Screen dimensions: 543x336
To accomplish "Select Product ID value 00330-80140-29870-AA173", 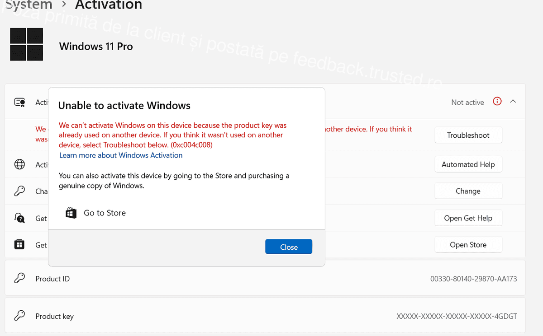I will coord(474,279).
